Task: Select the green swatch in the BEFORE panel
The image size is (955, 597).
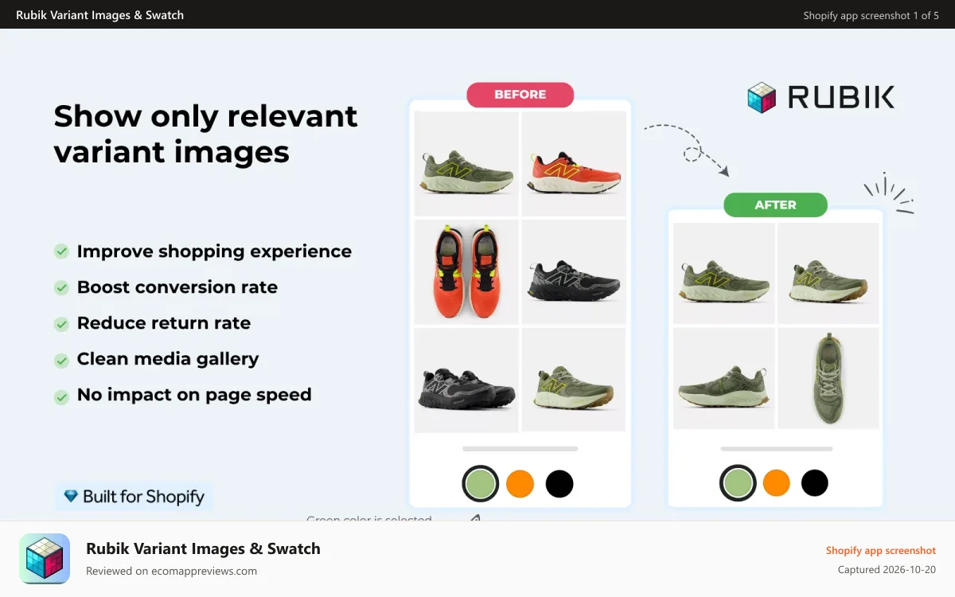Action: point(481,483)
